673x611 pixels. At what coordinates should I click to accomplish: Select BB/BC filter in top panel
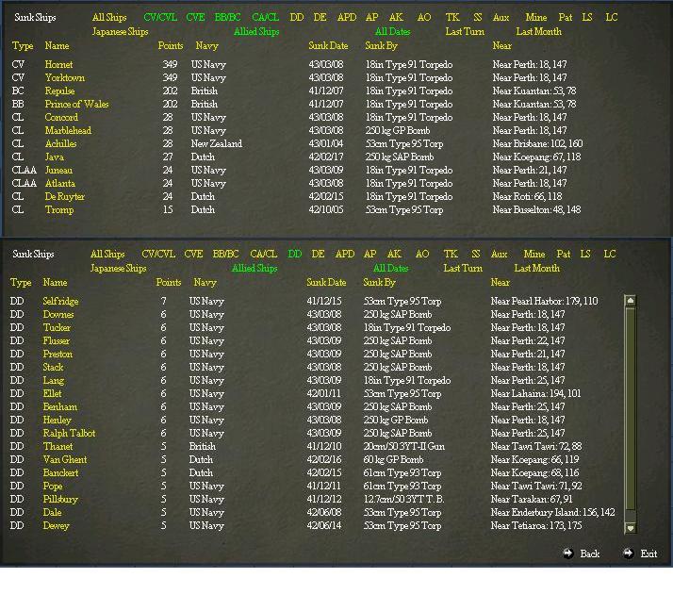pyautogui.click(x=227, y=18)
